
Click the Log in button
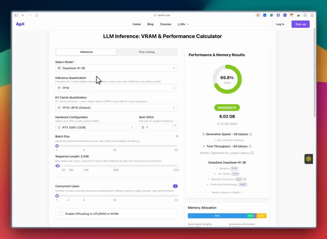(280, 24)
